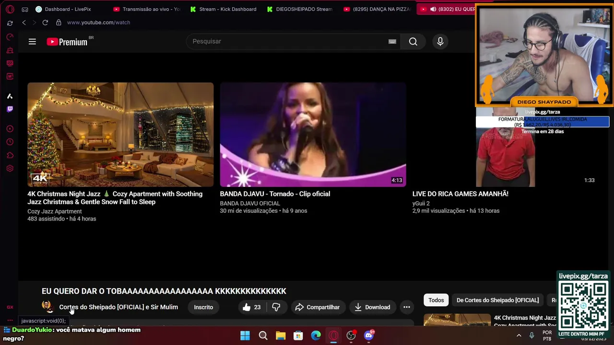The width and height of the screenshot is (614, 345).
Task: Select the Todos filter chip
Action: 436,300
